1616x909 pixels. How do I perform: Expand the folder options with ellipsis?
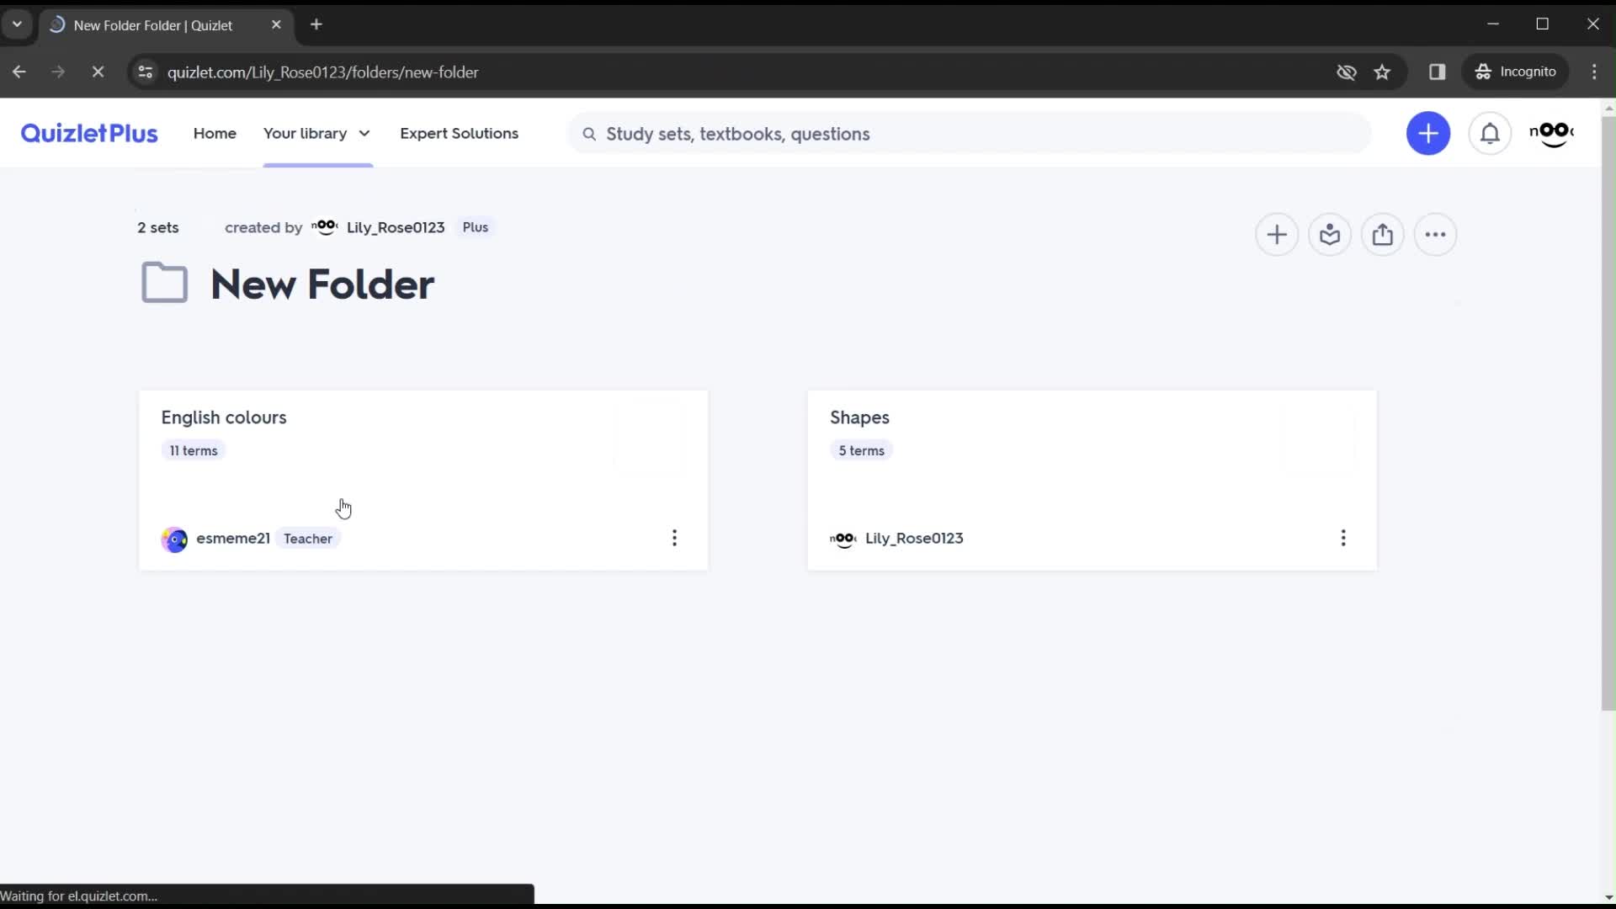tap(1436, 234)
